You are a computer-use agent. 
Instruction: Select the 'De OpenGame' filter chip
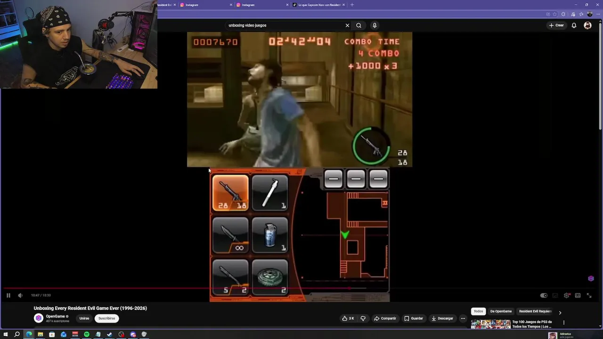(x=501, y=311)
